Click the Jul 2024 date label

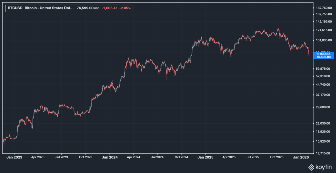click(x=157, y=157)
